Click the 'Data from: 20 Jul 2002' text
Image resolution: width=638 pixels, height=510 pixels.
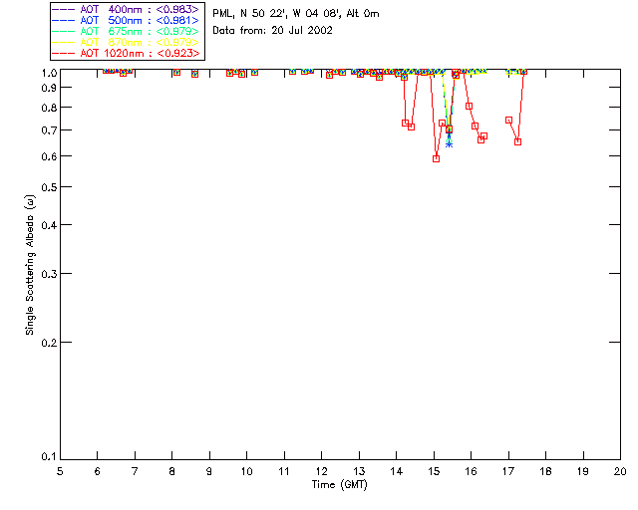[272, 31]
